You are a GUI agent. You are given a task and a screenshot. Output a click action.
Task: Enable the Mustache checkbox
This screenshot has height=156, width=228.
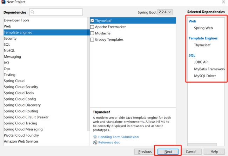(92, 33)
